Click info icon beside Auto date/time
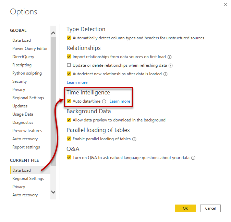 click(104, 102)
